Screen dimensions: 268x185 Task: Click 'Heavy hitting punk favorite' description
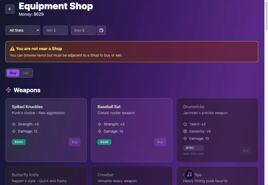205,181
